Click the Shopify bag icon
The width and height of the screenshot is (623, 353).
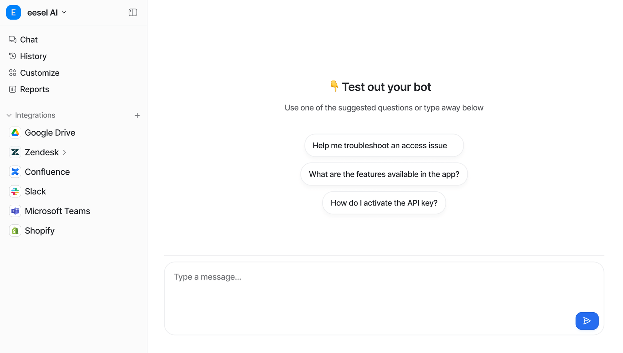click(x=15, y=231)
